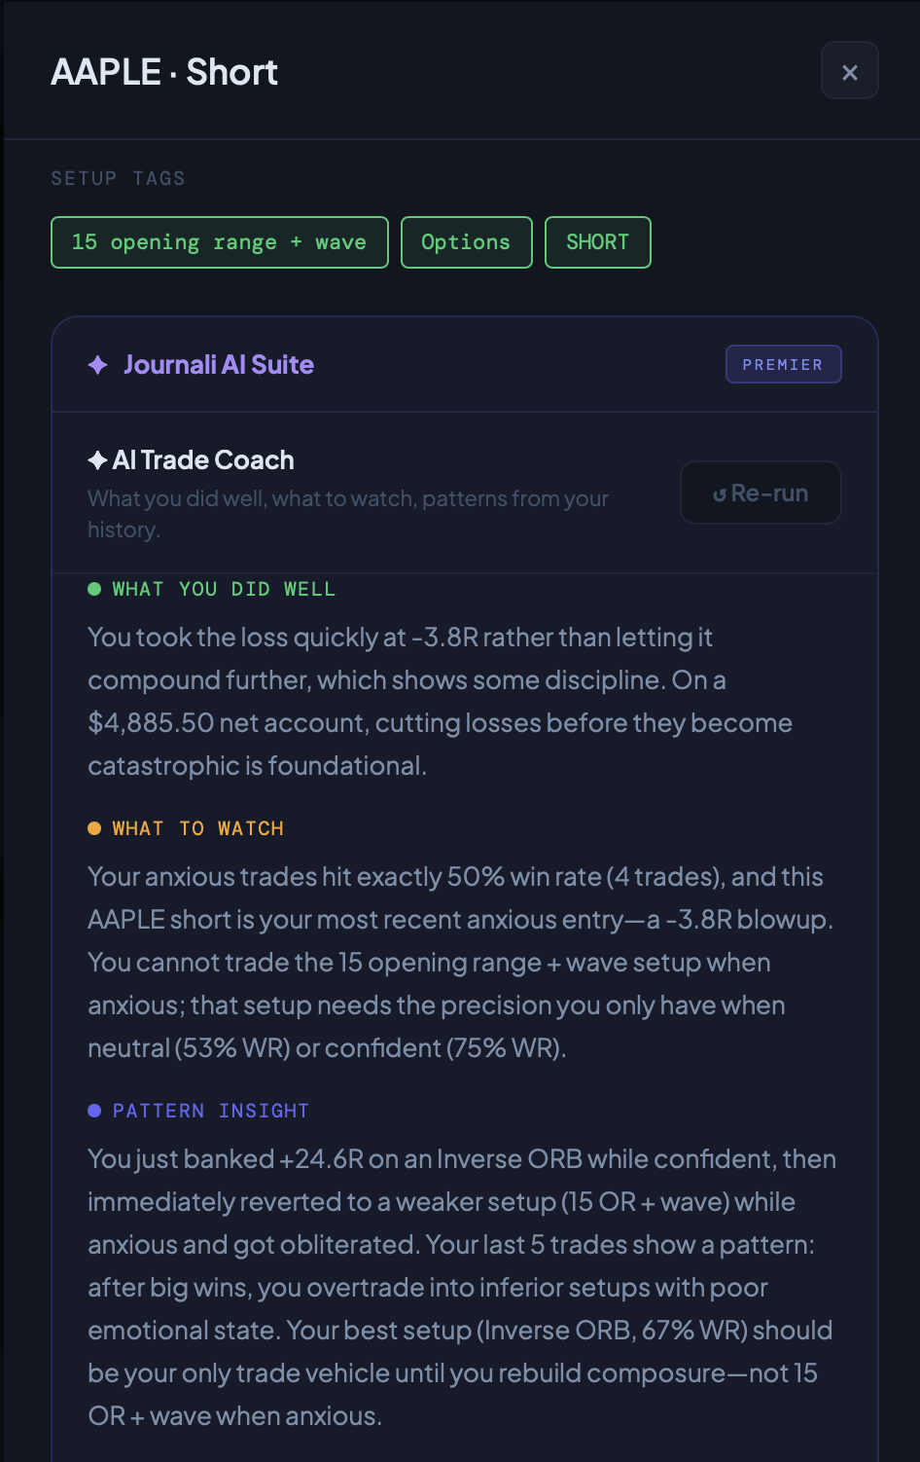
Task: Click the purple dot beside Pattern Insight
Action: 94,1111
